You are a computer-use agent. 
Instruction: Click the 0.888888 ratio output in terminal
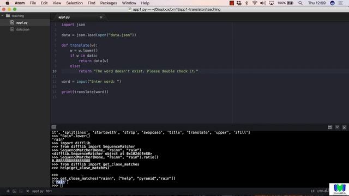pyautogui.click(x=71, y=161)
